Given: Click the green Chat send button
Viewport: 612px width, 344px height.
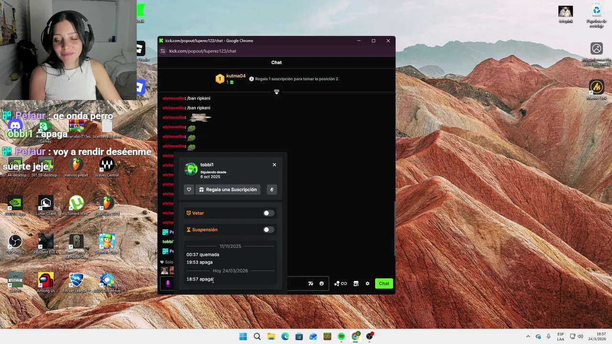Looking at the screenshot, I should click(384, 283).
